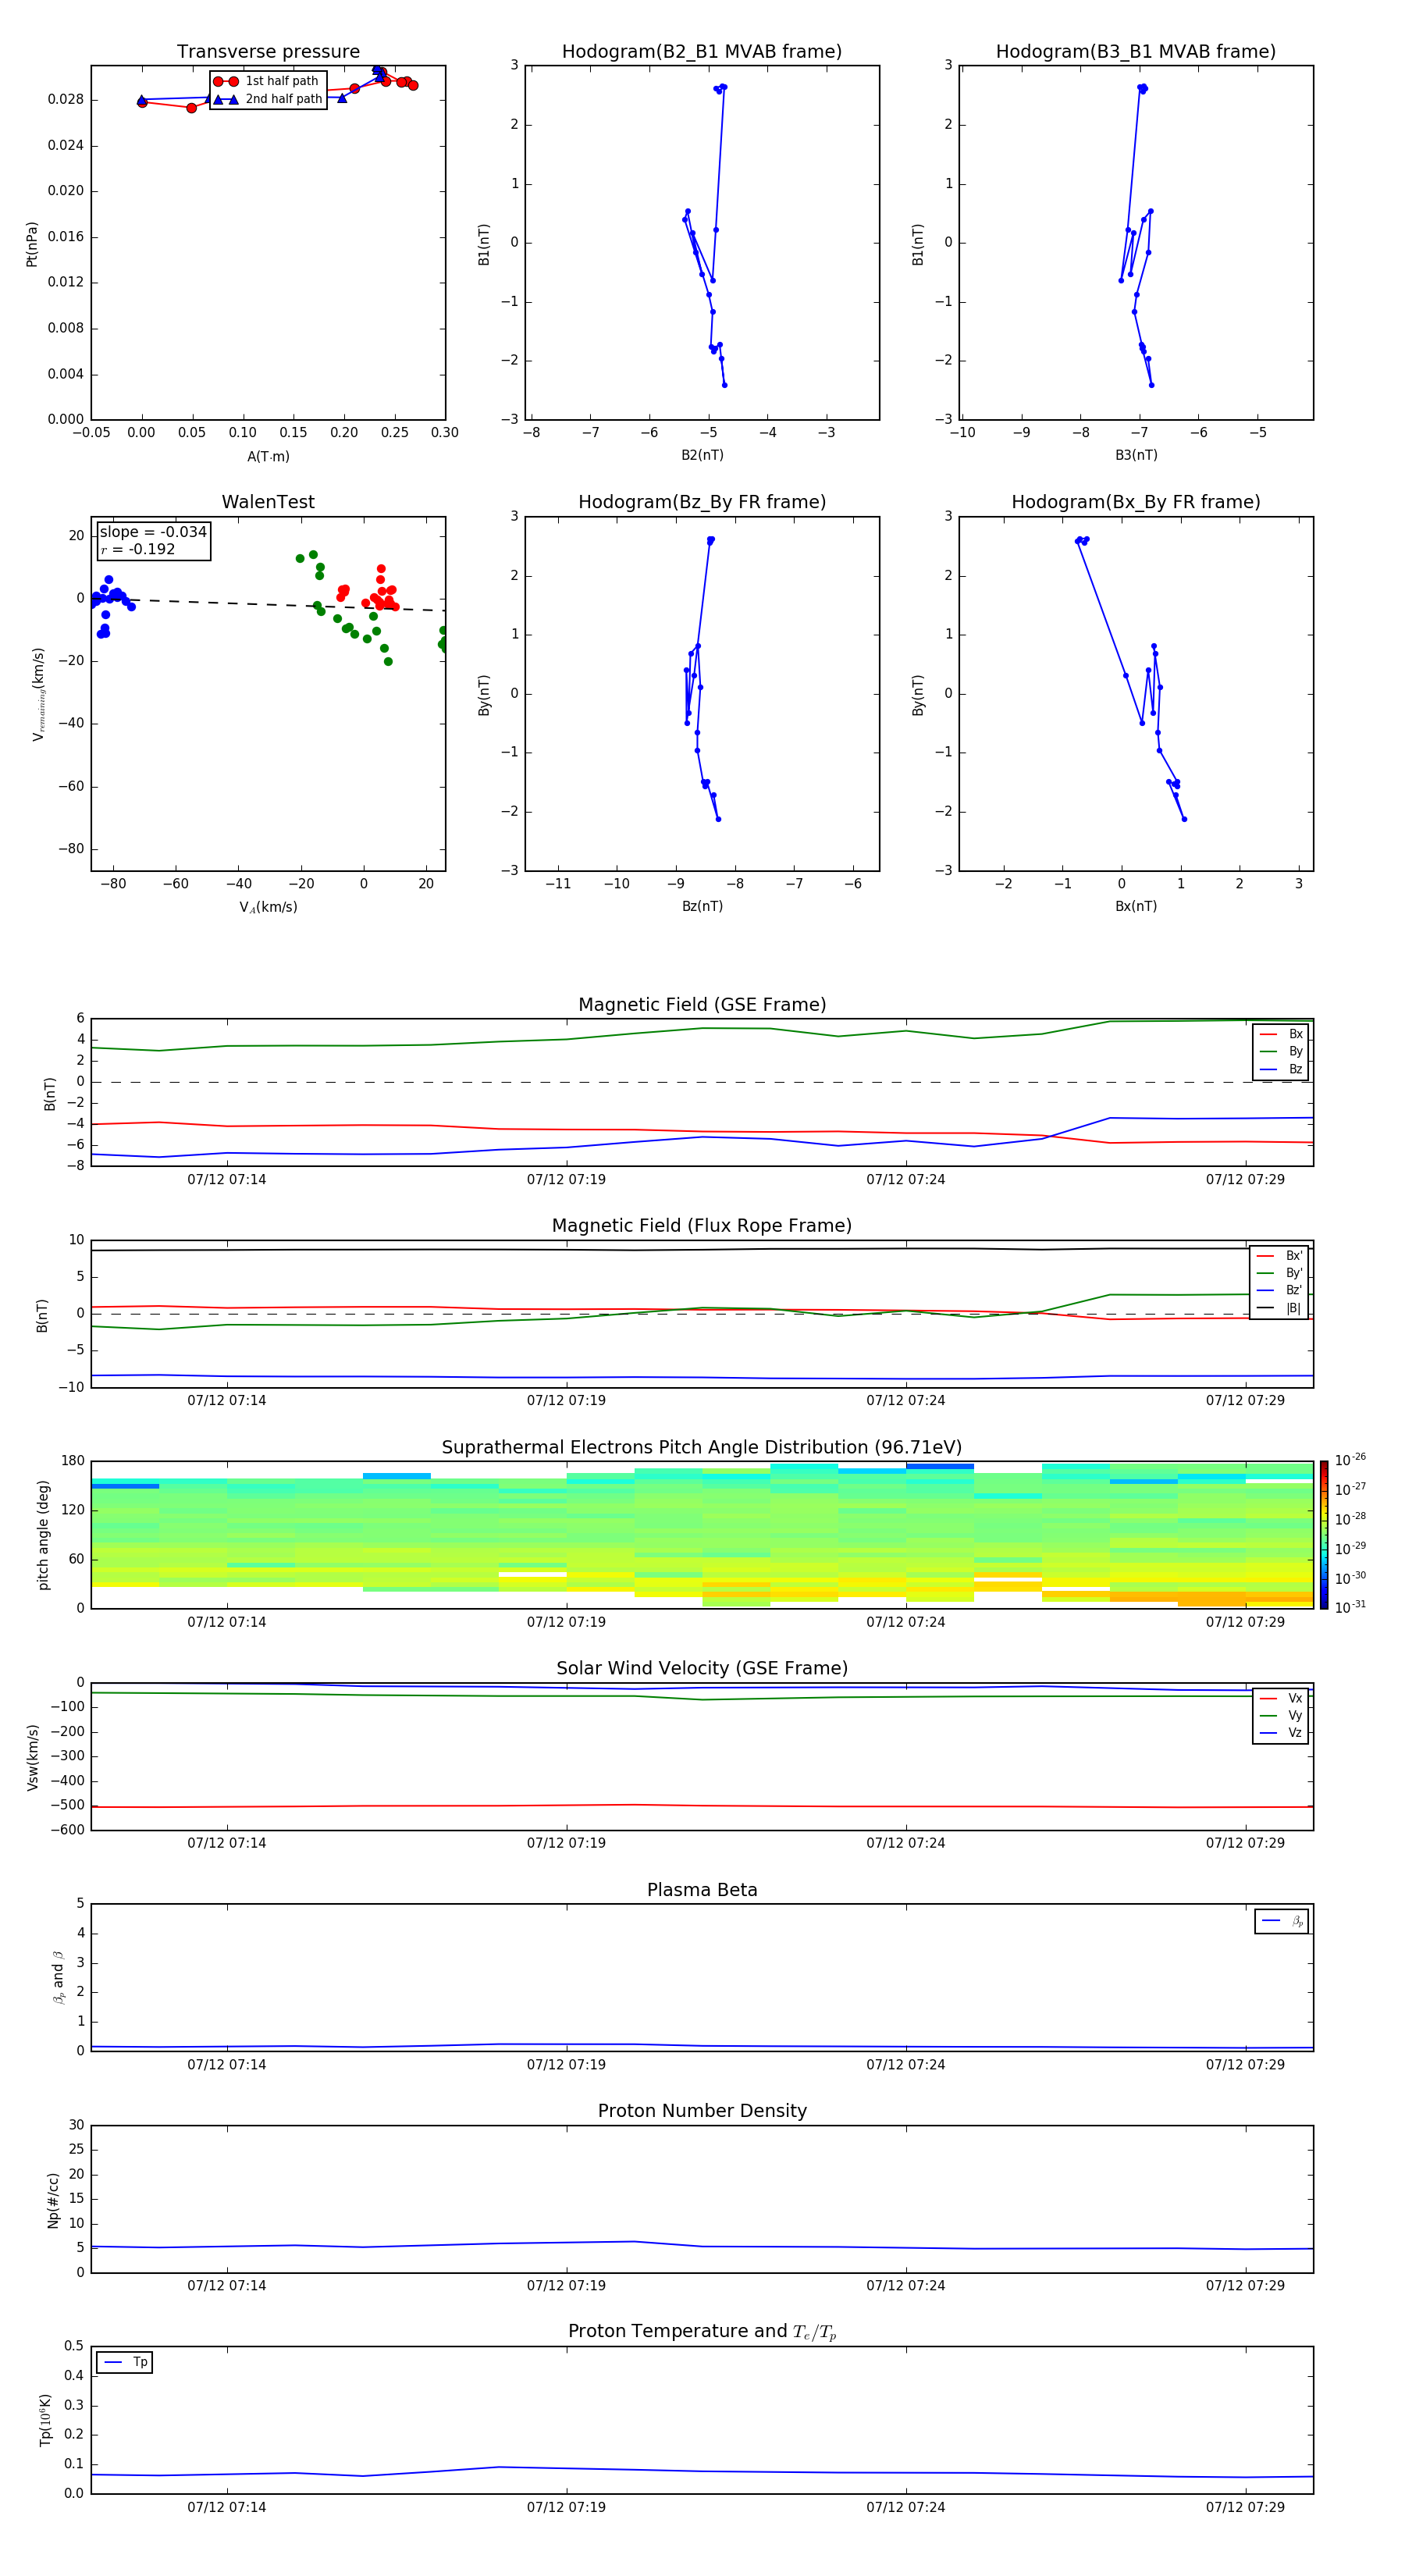
Task: Click the 'A(T·m)' x-axis label
Action: [x=268, y=457]
